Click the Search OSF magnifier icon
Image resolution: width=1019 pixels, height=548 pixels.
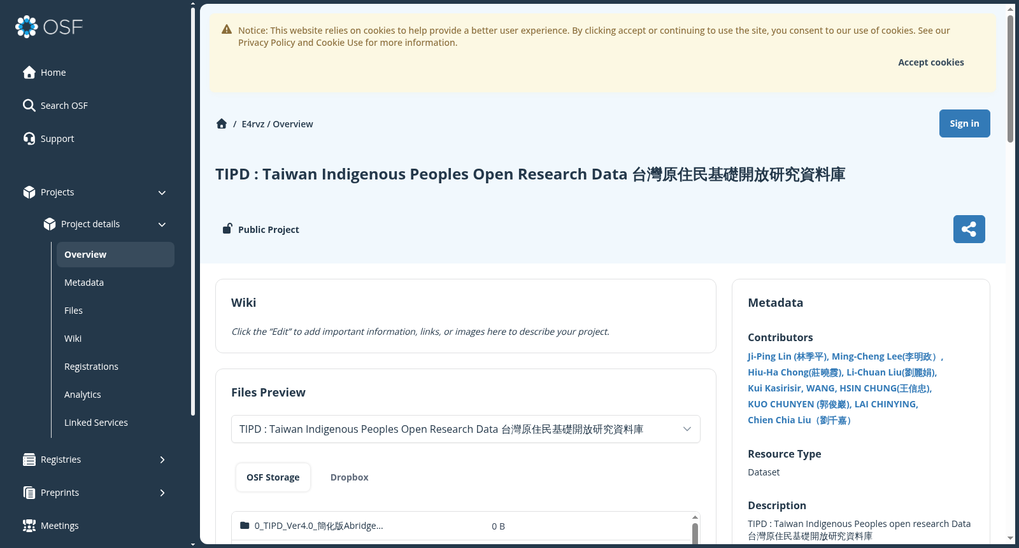point(29,106)
